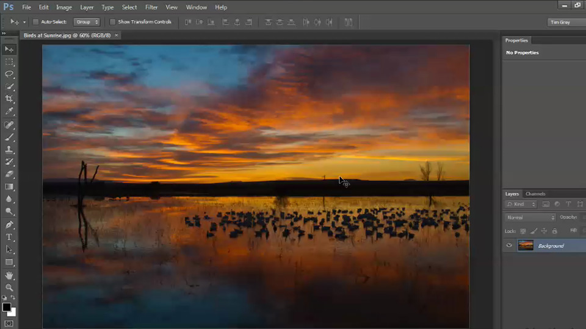This screenshot has width=586, height=329.
Task: Select the History Brush tool
Action: pos(9,162)
